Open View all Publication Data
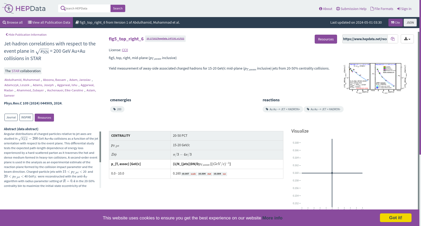This screenshot has width=421, height=226. pyautogui.click(x=49, y=23)
